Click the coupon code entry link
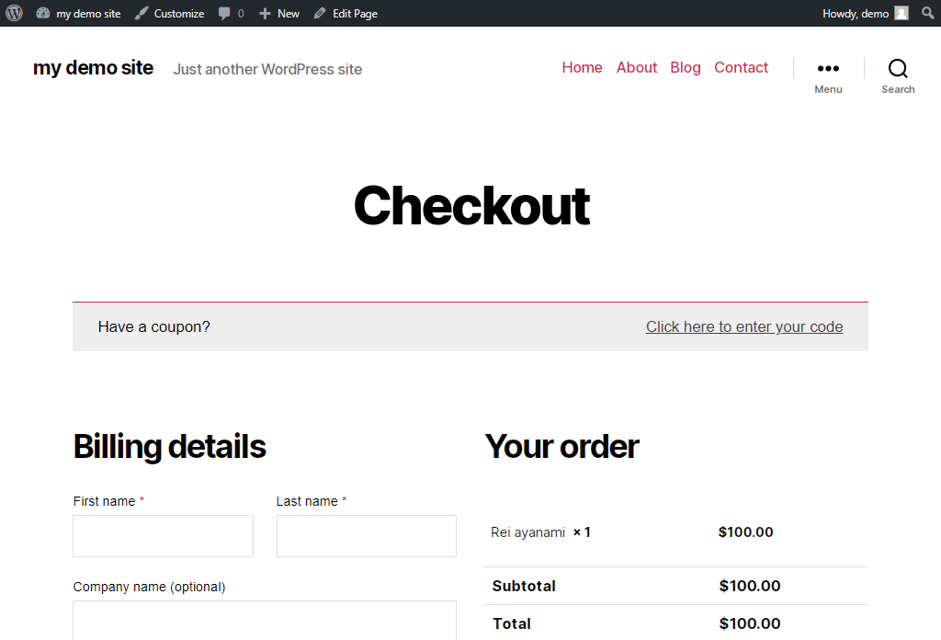941x640 pixels. 744,326
